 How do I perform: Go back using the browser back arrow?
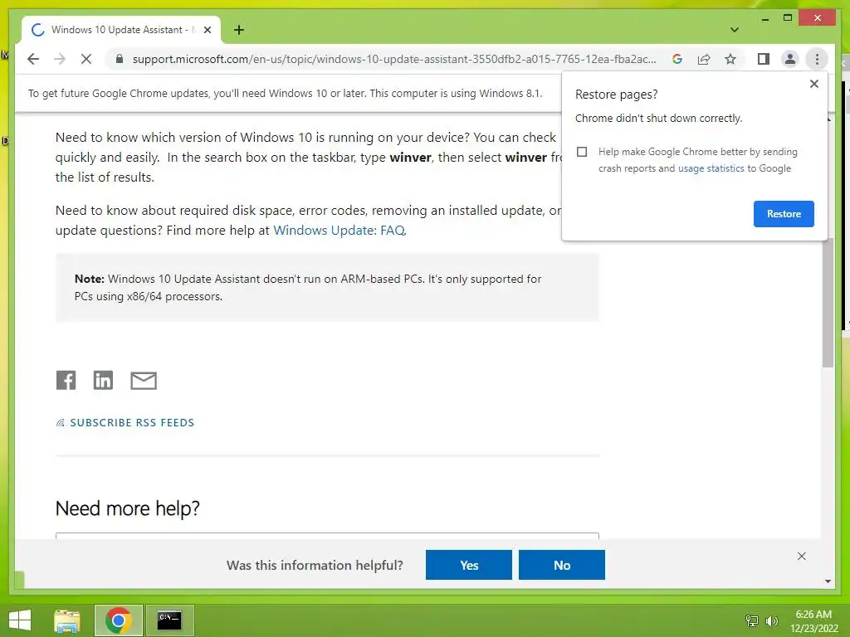coord(33,59)
